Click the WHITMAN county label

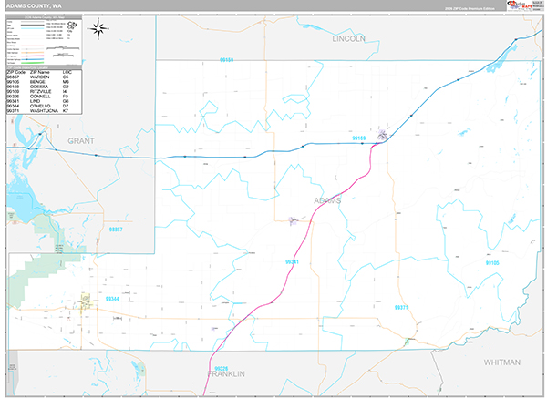point(501,362)
